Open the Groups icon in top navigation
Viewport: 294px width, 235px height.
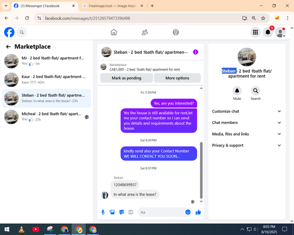click(x=176, y=32)
